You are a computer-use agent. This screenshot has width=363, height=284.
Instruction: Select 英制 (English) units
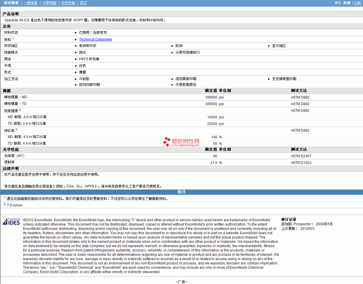(x=347, y=3)
